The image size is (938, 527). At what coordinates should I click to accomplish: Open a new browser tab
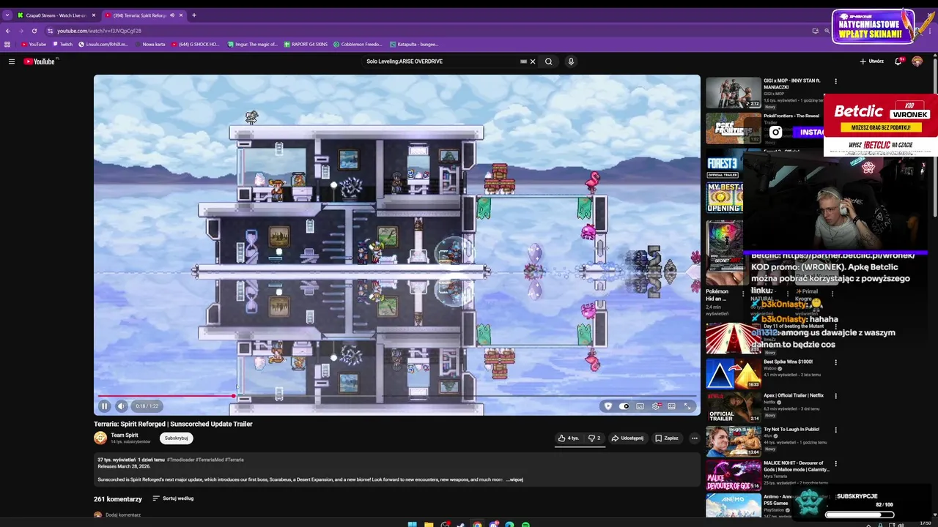click(194, 15)
